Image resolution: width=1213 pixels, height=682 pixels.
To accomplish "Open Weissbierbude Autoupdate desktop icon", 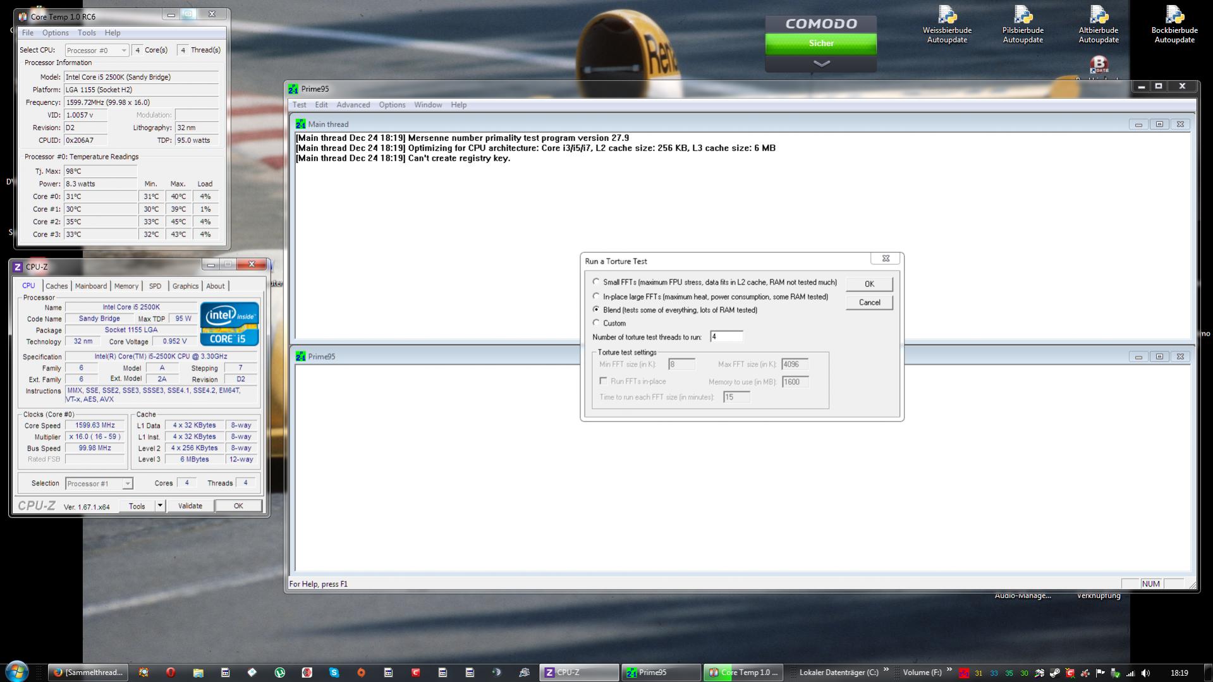I will pyautogui.click(x=947, y=25).
